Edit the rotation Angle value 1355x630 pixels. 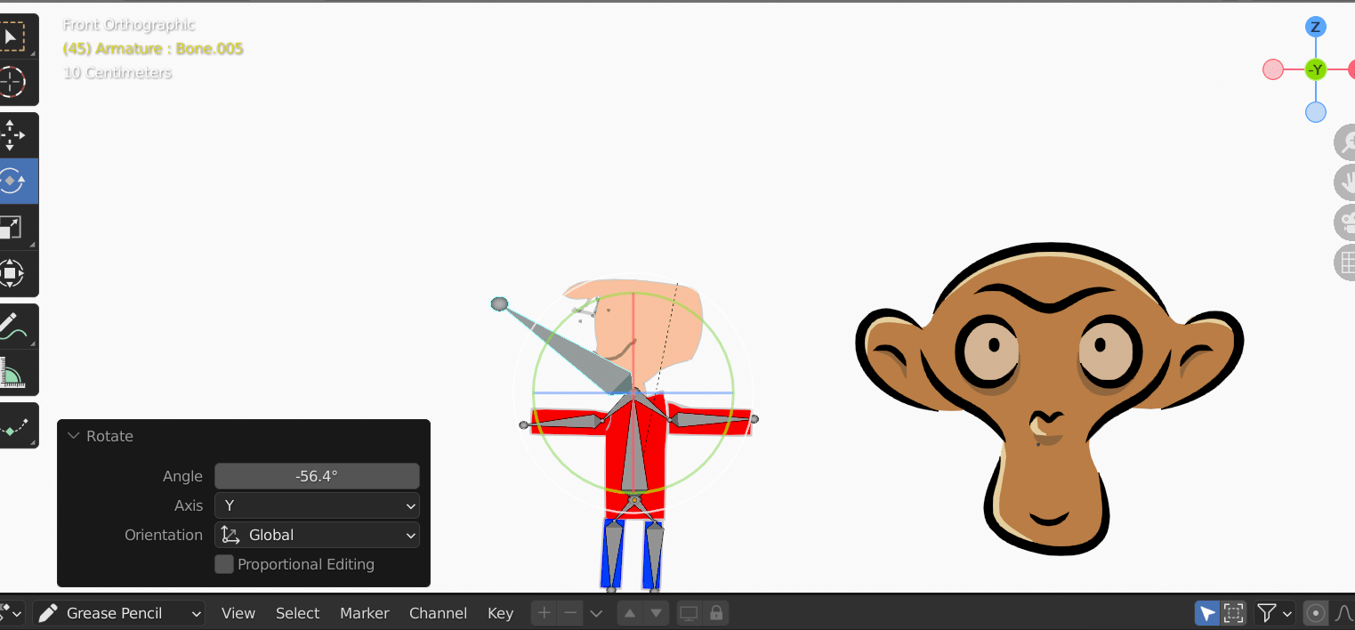pyautogui.click(x=317, y=475)
